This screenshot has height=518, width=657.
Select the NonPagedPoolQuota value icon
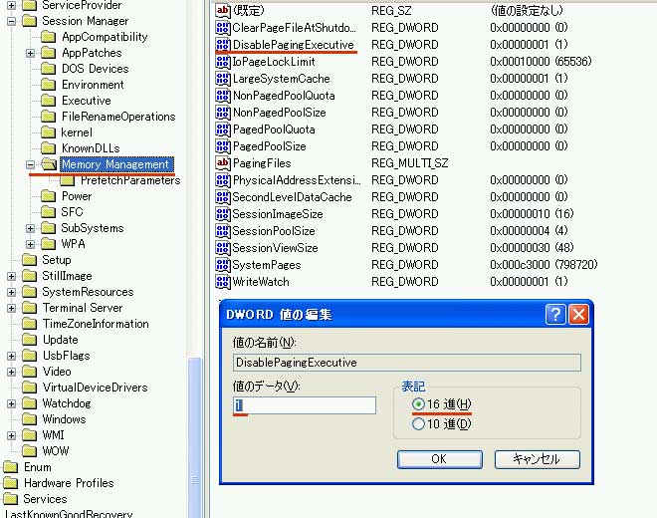(x=223, y=96)
